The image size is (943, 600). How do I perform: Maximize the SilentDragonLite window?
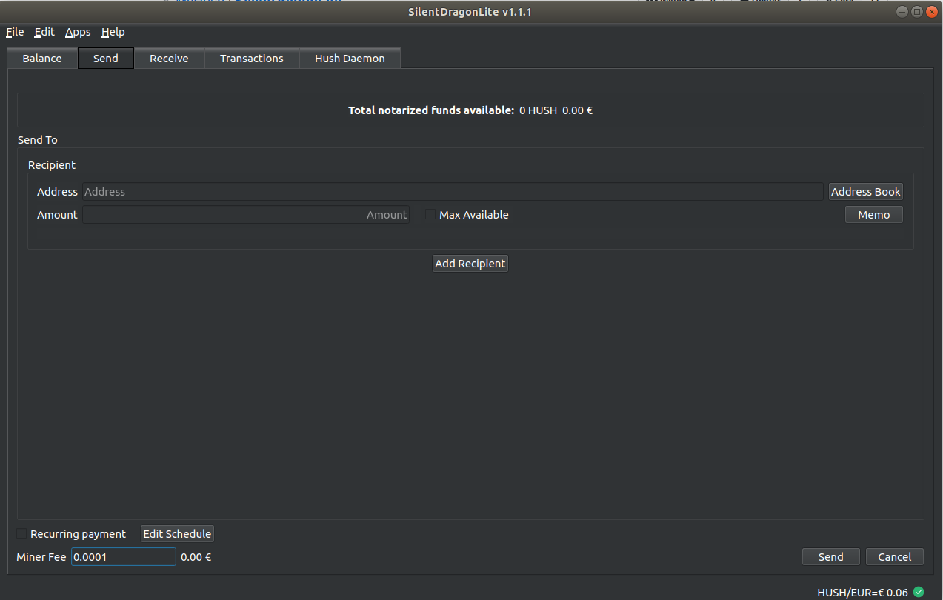click(917, 12)
